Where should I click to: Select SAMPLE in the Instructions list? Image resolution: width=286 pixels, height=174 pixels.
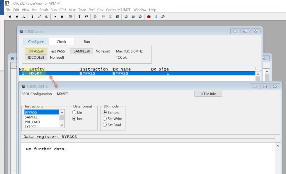click(x=42, y=117)
